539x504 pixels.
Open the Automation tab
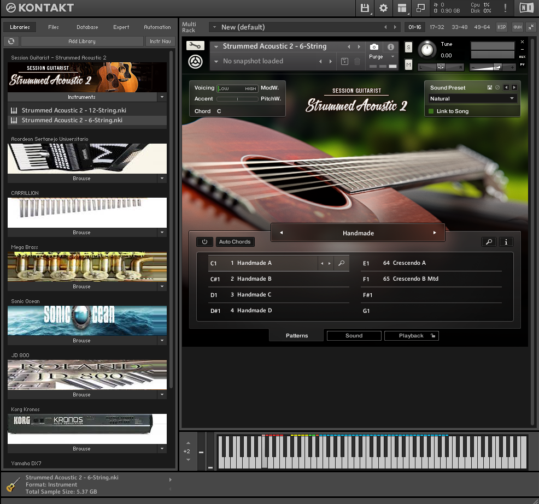[x=157, y=27]
